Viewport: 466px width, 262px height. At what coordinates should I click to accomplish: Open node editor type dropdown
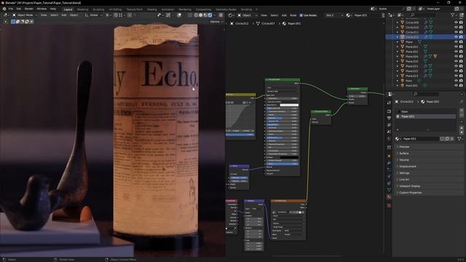click(x=232, y=15)
